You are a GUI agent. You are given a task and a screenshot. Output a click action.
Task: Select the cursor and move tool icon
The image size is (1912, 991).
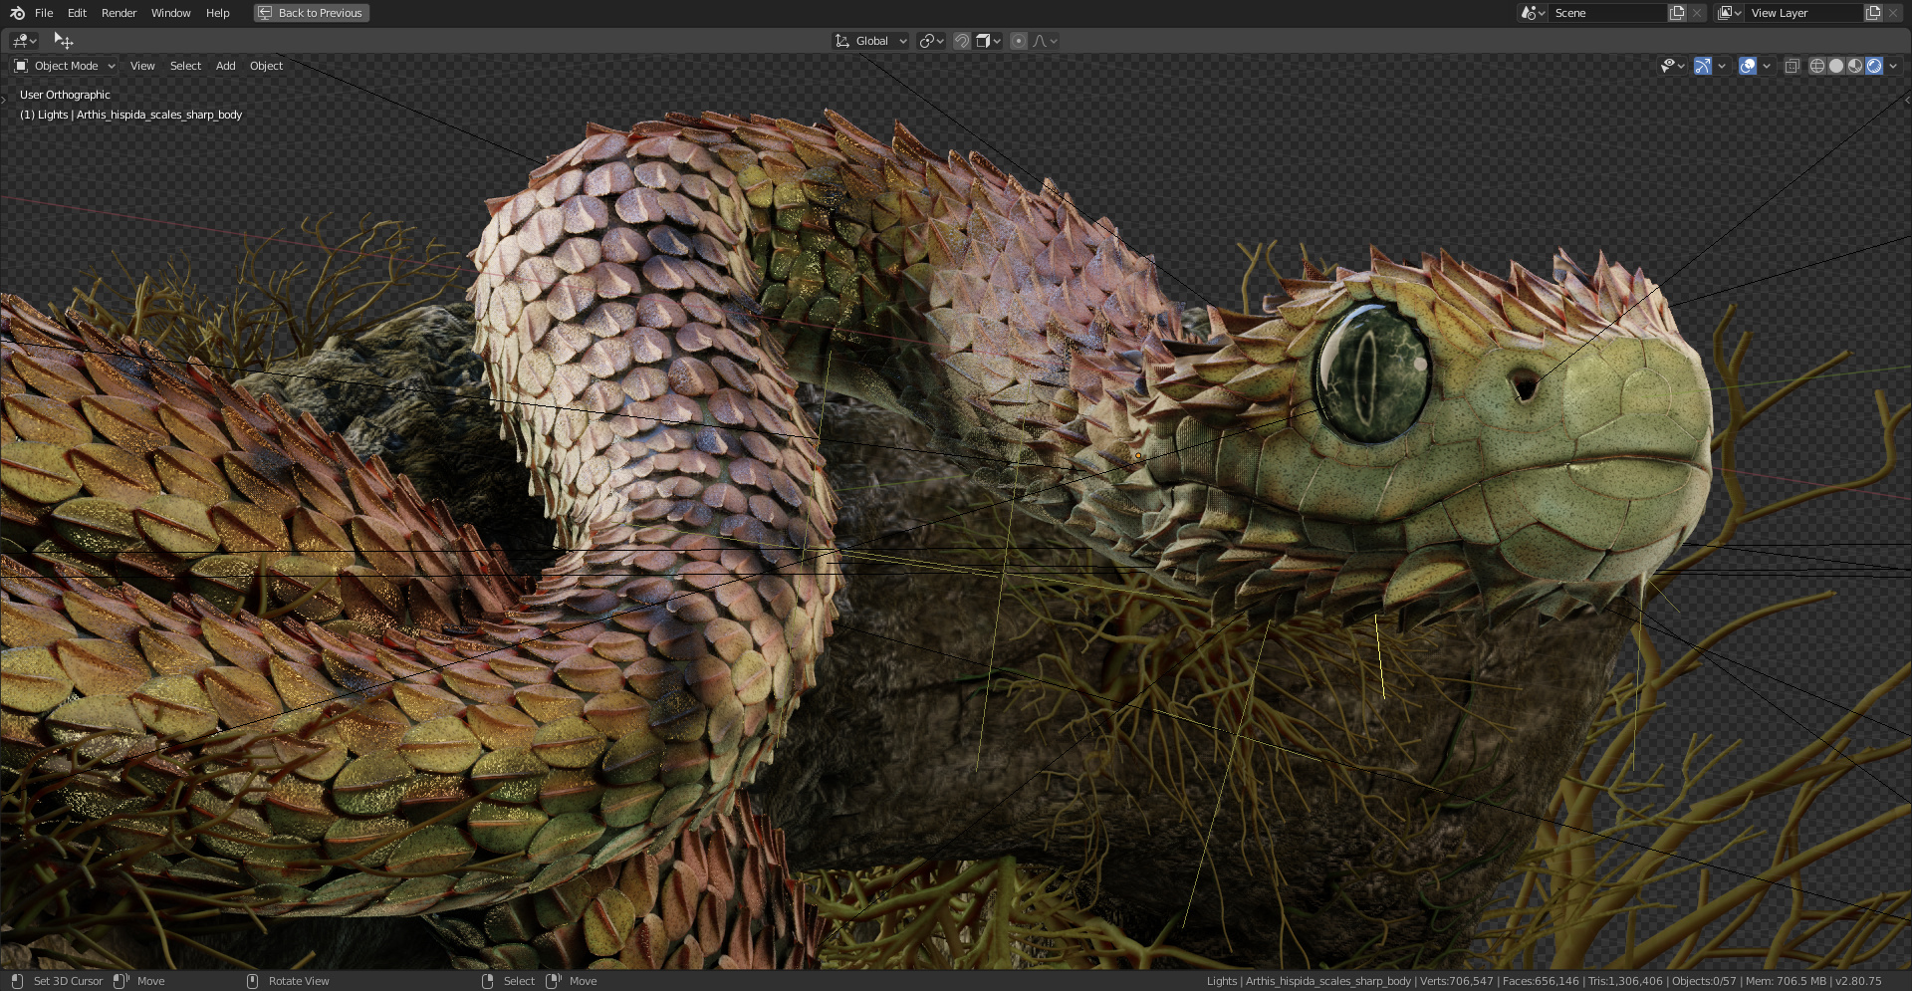tap(64, 41)
